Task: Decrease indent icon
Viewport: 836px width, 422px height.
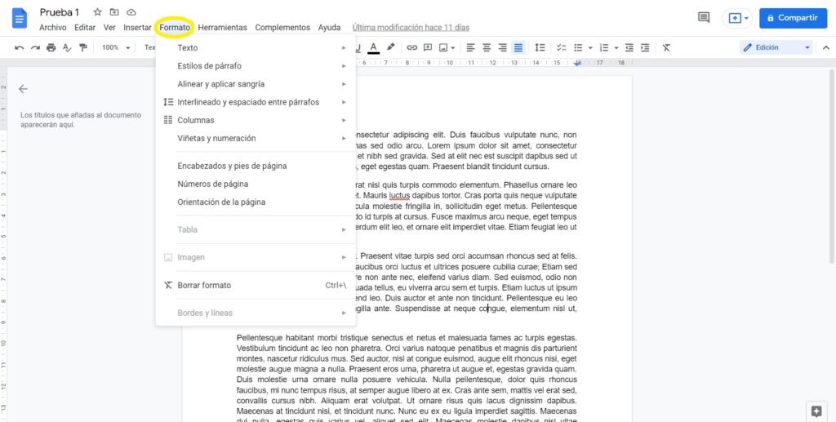Action: click(629, 47)
